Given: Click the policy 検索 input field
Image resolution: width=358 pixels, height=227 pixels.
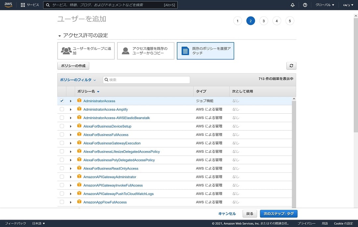Looking at the screenshot, I should tap(147, 80).
